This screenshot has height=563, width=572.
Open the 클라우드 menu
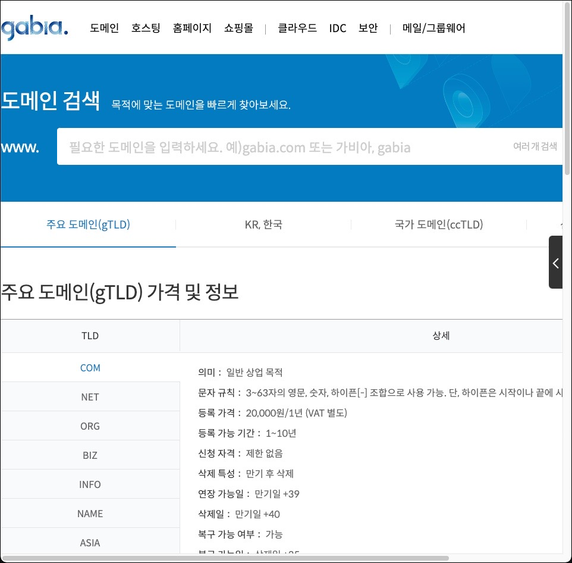click(x=297, y=28)
